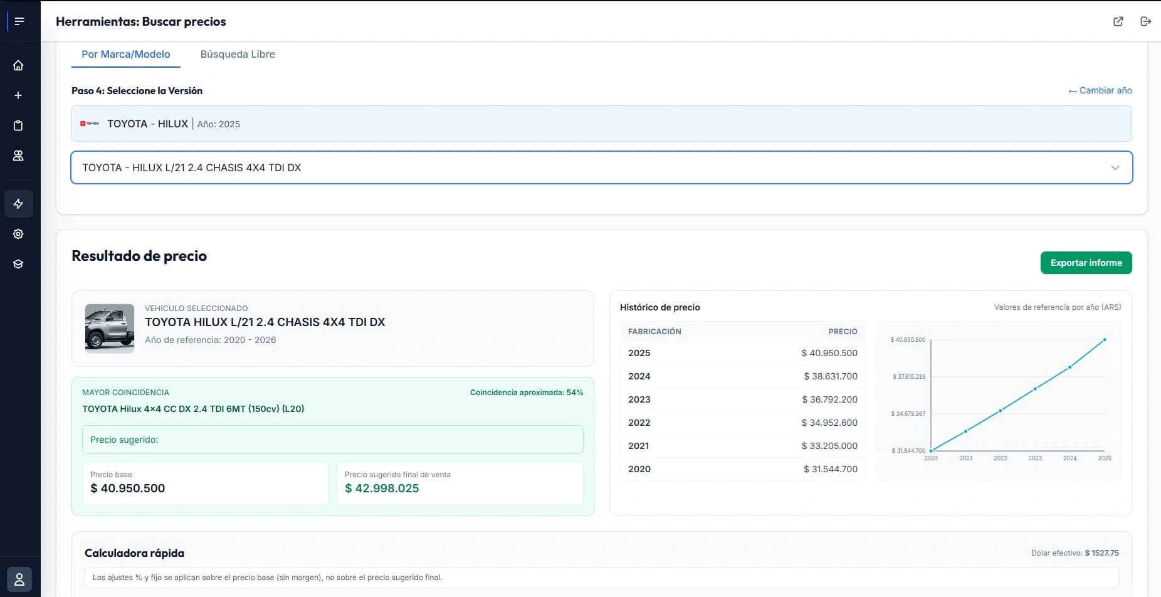
Task: Click the Calculadora rápida heading
Action: pos(134,553)
